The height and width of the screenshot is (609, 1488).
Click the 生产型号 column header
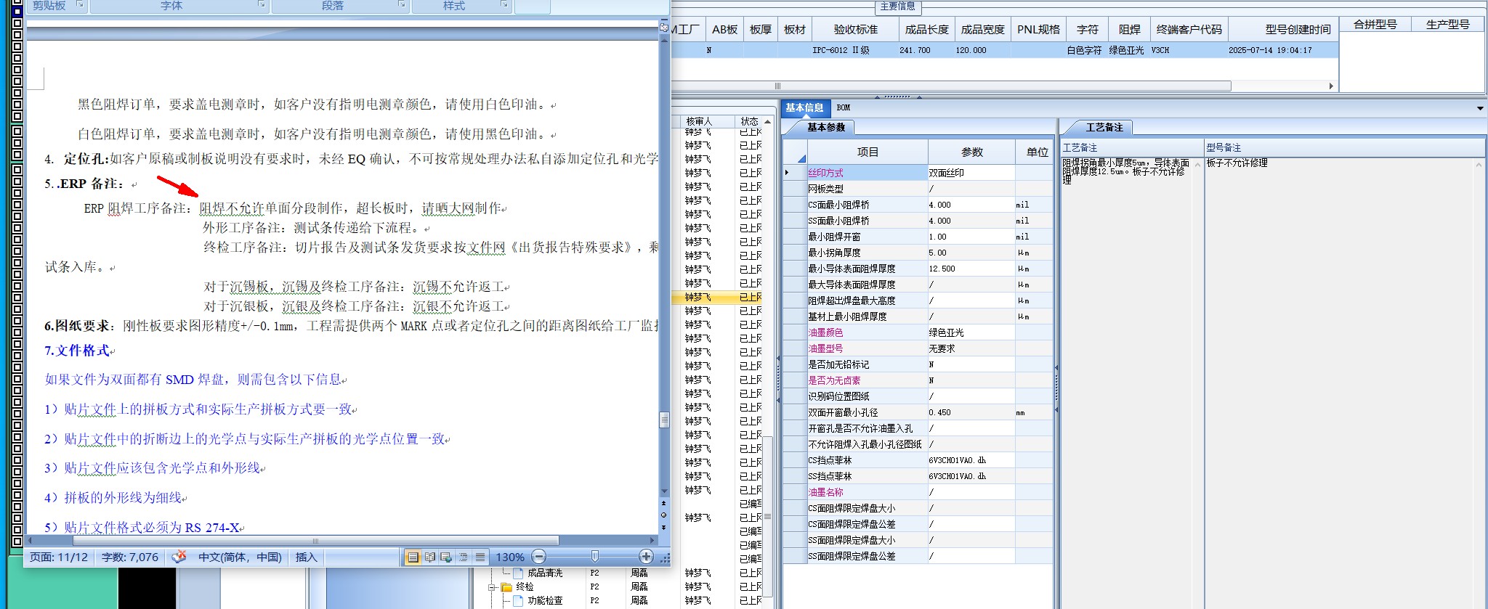[x=1447, y=24]
